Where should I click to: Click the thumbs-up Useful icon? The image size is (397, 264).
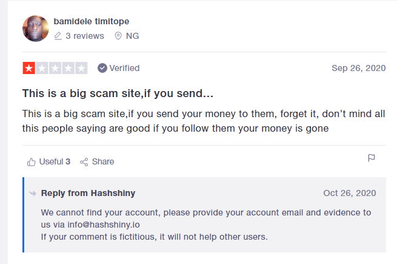tap(32, 162)
